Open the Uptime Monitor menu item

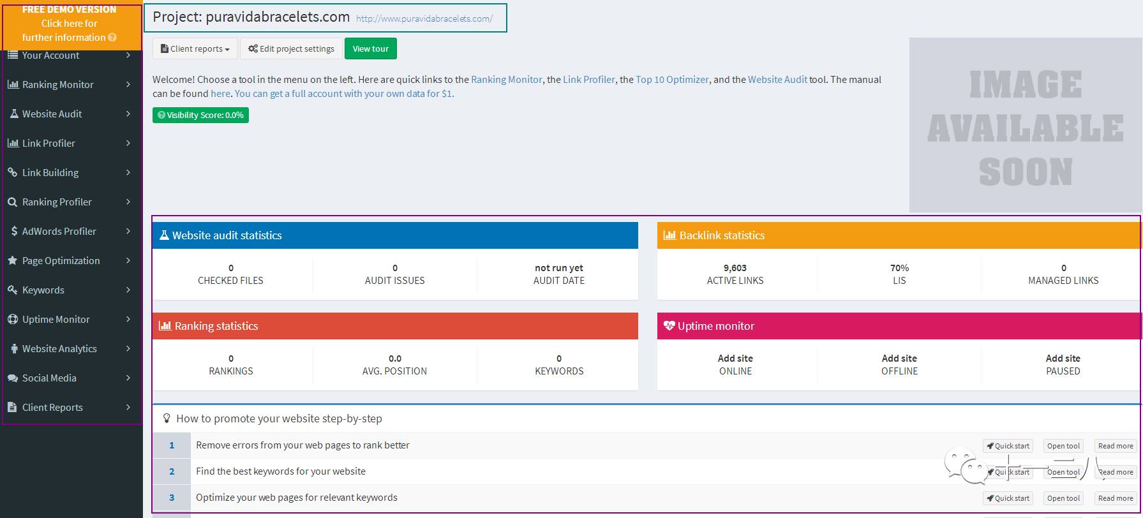(71, 319)
